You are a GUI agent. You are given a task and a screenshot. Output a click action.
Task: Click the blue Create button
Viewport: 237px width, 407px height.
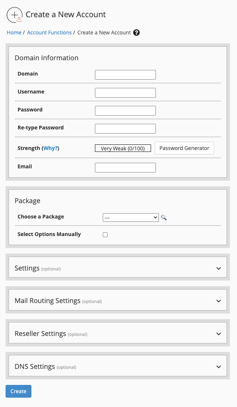pos(18,391)
